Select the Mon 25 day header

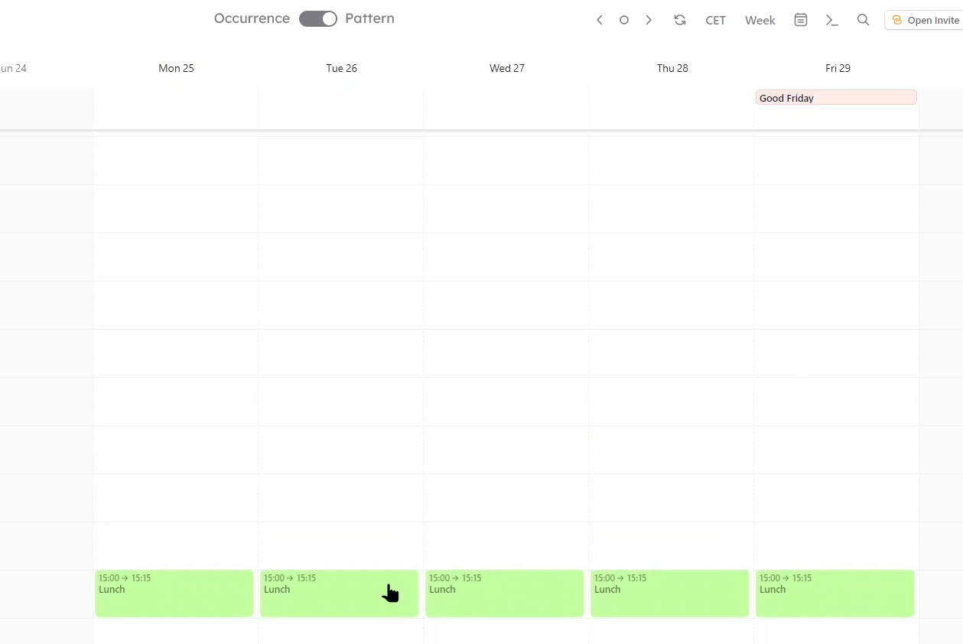176,68
